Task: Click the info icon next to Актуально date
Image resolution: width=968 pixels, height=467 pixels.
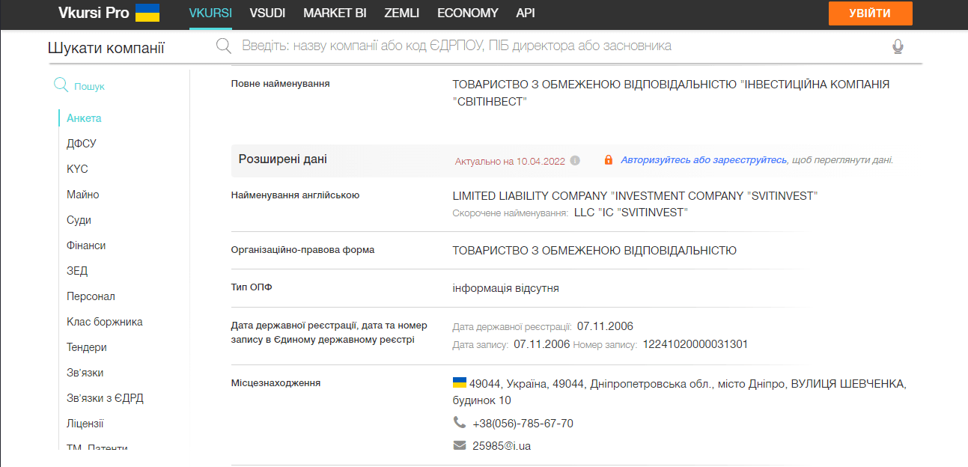Action: [575, 160]
